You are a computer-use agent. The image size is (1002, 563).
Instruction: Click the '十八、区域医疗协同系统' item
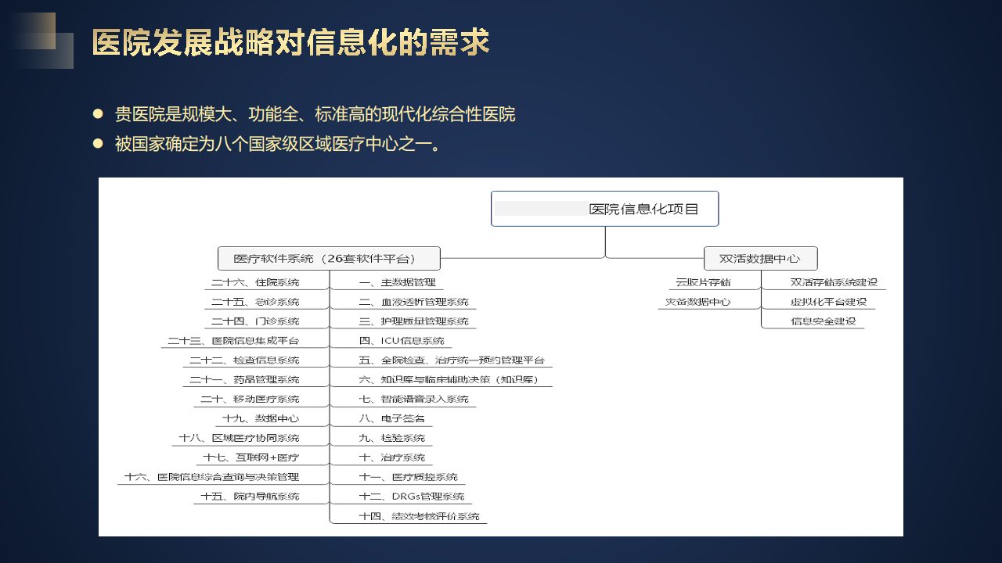[239, 438]
